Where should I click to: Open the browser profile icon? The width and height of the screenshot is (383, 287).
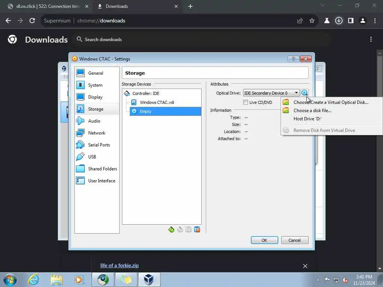pyautogui.click(x=363, y=21)
